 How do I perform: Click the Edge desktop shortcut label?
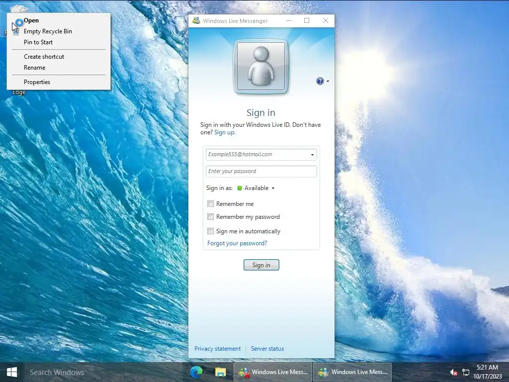pyautogui.click(x=19, y=92)
